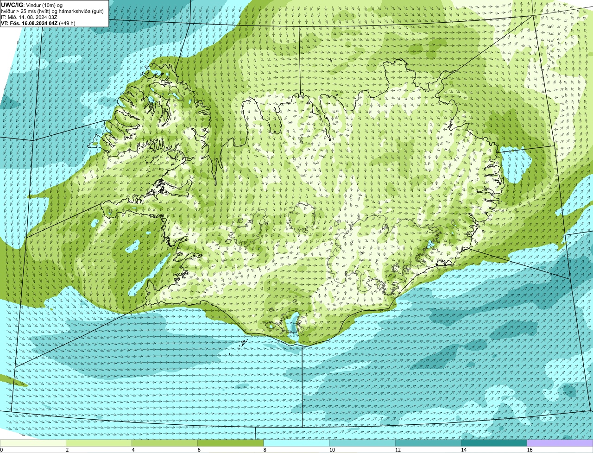This screenshot has width=593, height=453.
Task: Click the '0' label on the color scale
Action: coord(1,450)
